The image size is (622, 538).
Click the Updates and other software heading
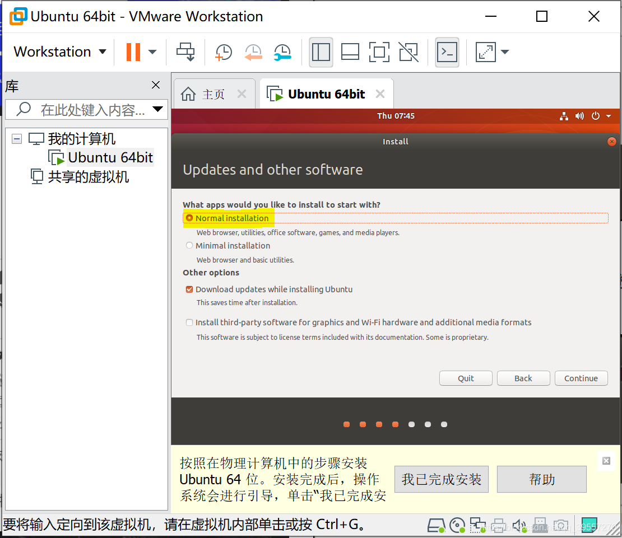pos(272,170)
